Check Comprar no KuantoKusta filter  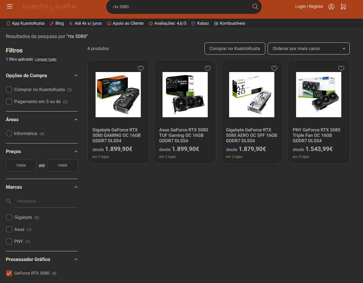tap(9, 90)
